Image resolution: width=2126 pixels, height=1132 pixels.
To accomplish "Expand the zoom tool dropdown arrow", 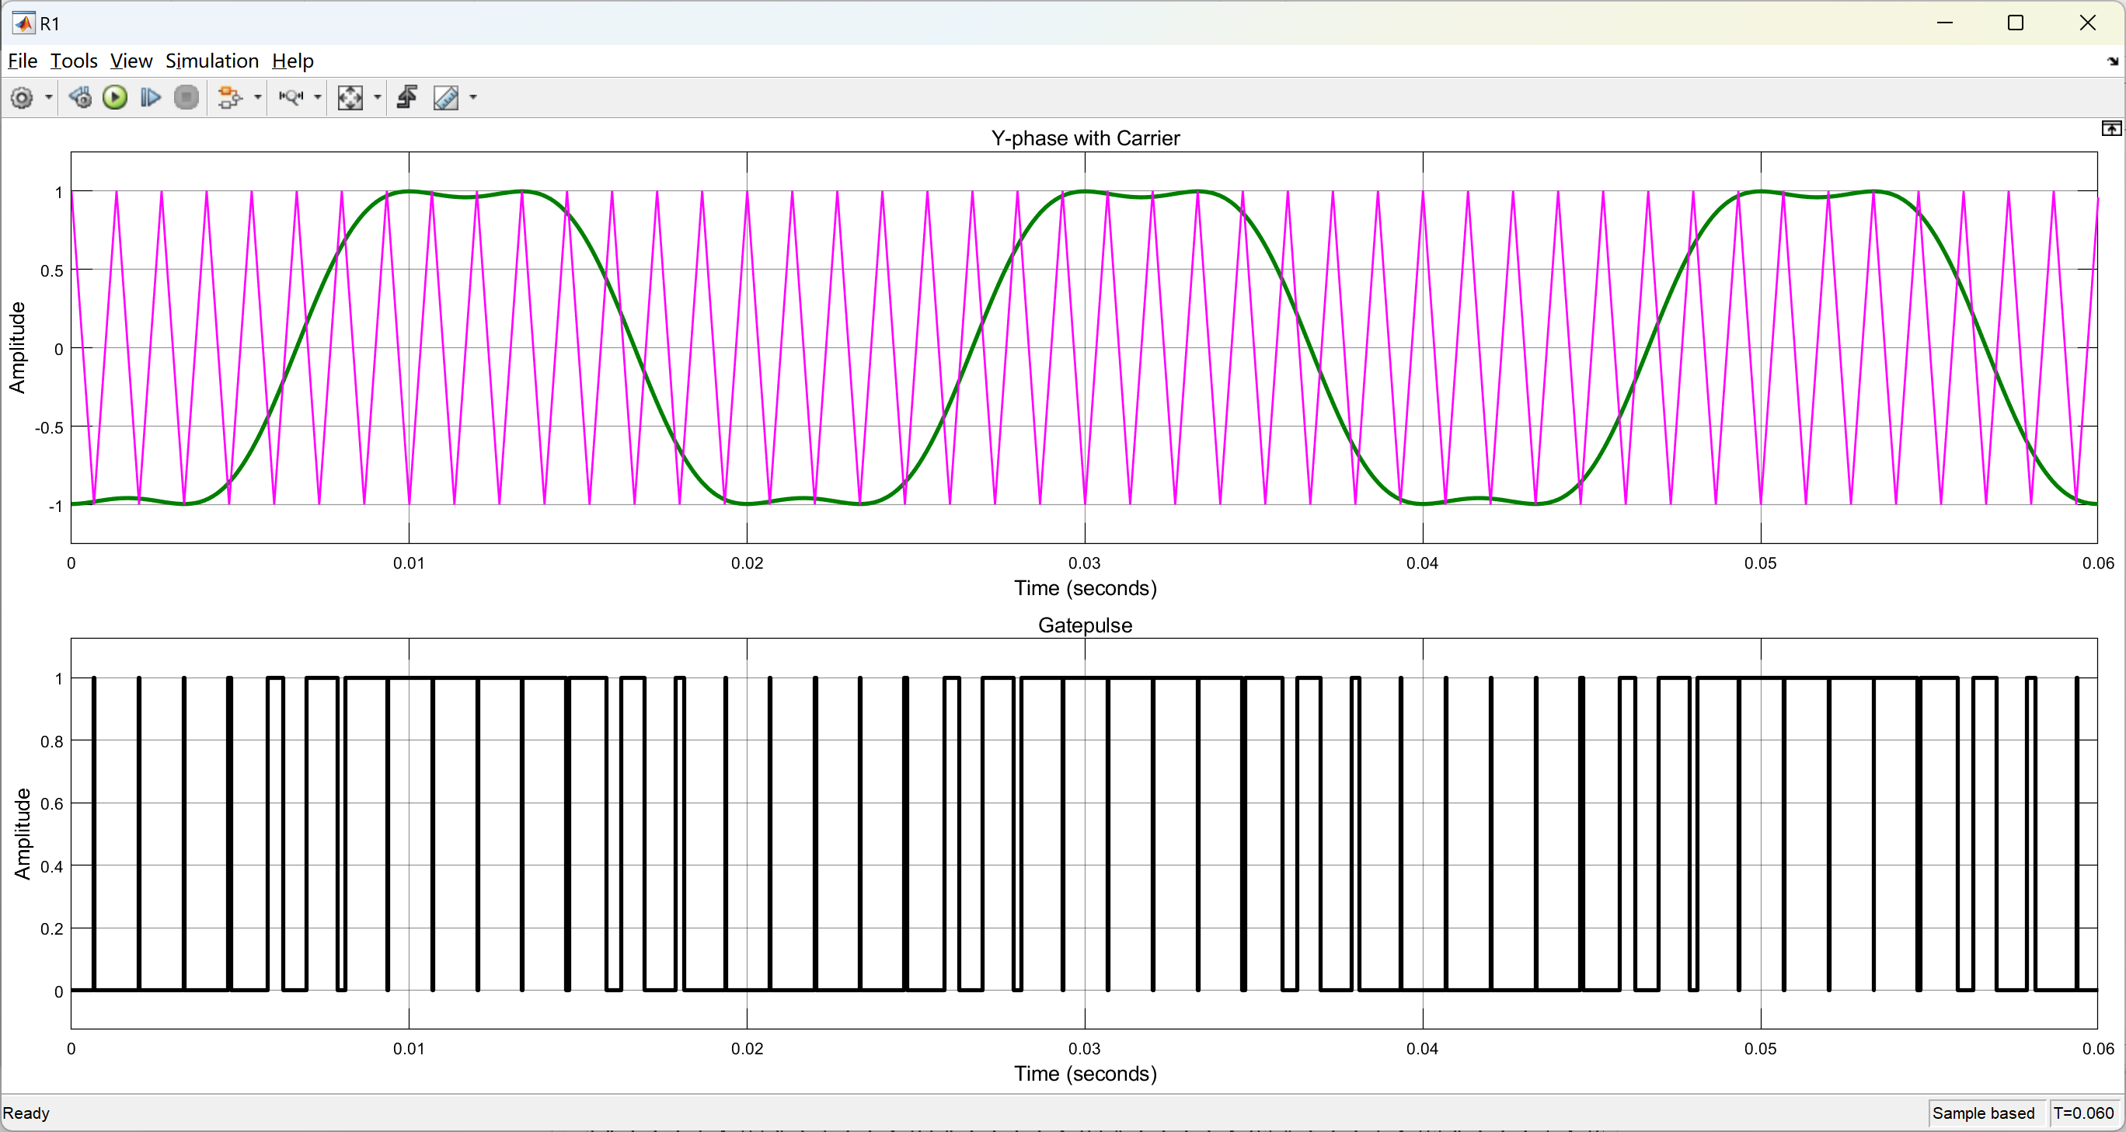I will pyautogui.click(x=318, y=97).
